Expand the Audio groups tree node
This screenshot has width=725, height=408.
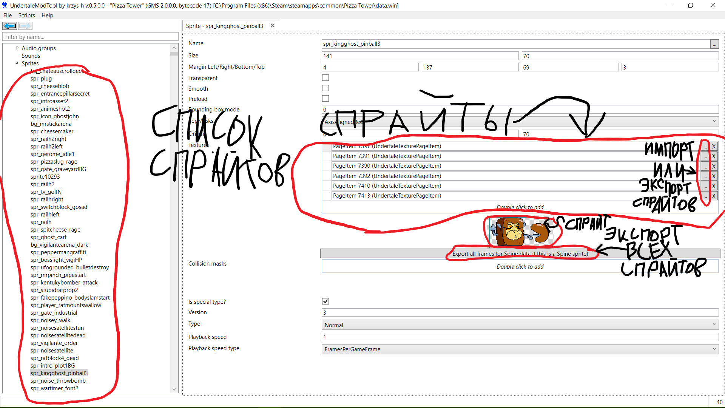(17, 48)
